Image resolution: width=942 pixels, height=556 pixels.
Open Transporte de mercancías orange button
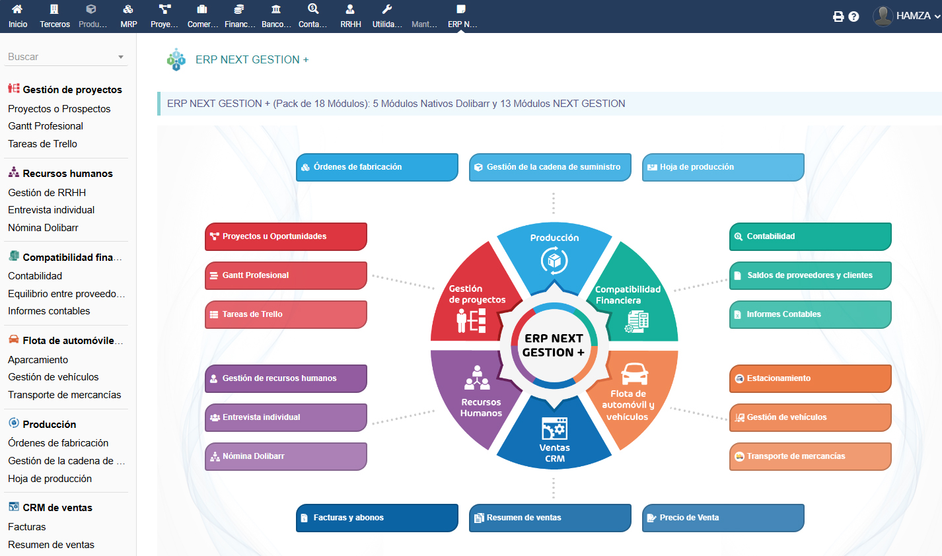[x=811, y=456]
